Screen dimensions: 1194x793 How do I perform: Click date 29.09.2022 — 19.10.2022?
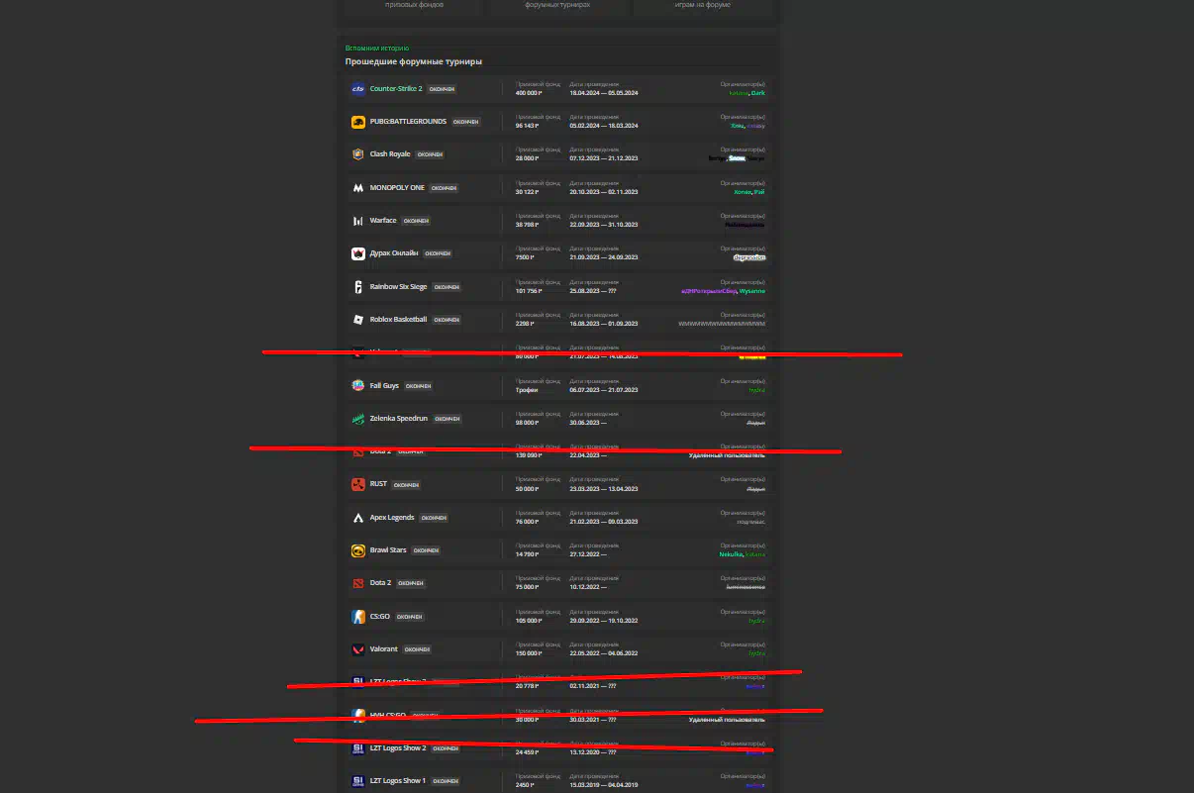pyautogui.click(x=604, y=621)
